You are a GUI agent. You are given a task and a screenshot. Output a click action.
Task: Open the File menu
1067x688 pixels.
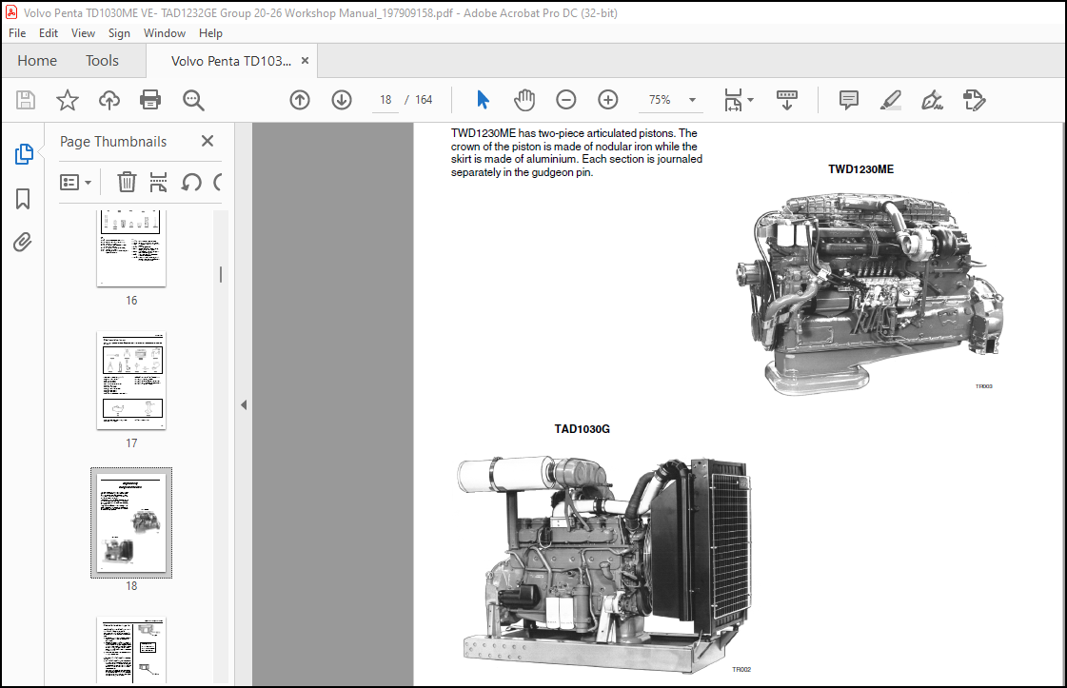click(17, 33)
